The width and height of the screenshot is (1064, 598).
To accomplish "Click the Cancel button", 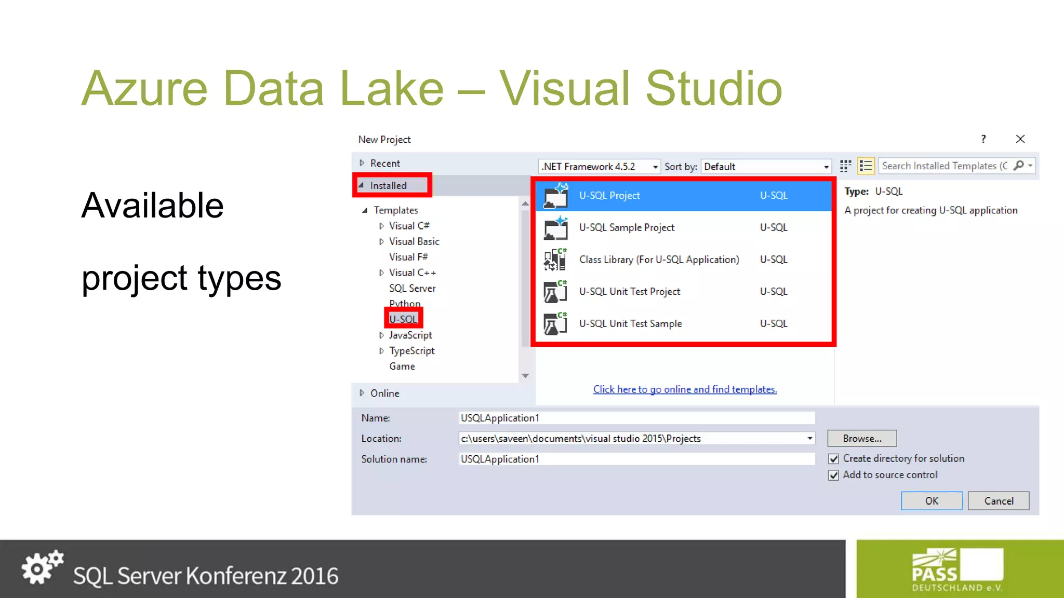I will click(x=999, y=501).
